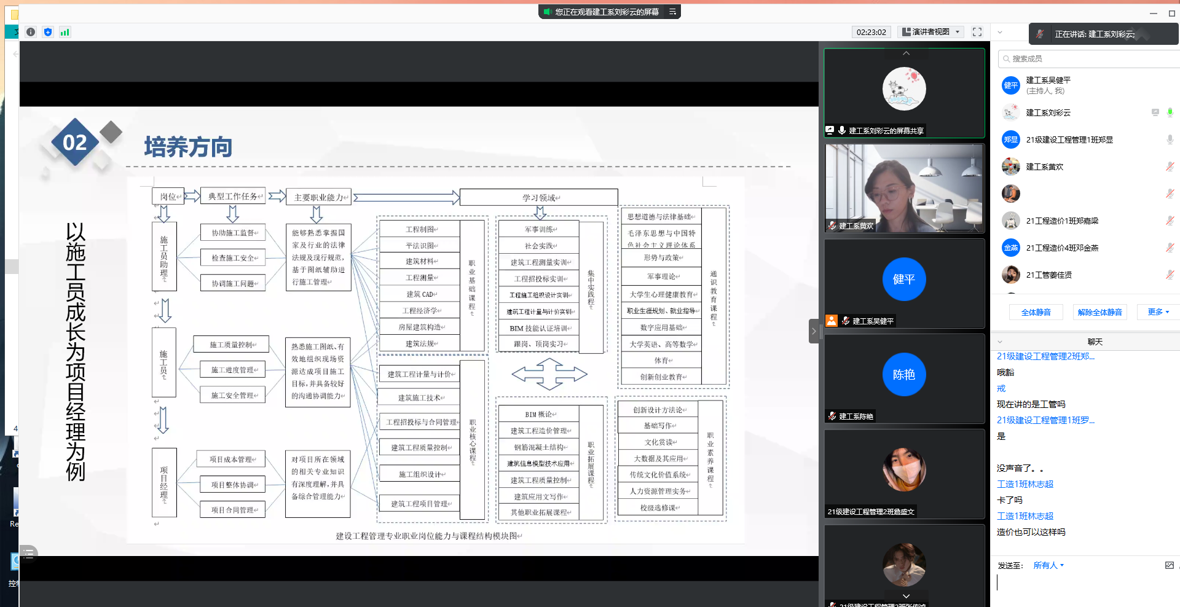Open the meeting info icon
This screenshot has width=1180, height=607.
click(31, 32)
